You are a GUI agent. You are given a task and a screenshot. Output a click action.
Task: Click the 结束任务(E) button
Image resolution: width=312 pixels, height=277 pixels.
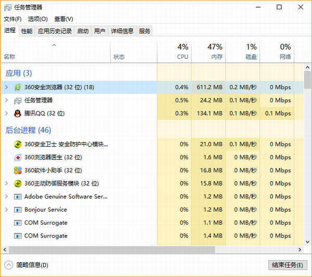[x=288, y=265]
